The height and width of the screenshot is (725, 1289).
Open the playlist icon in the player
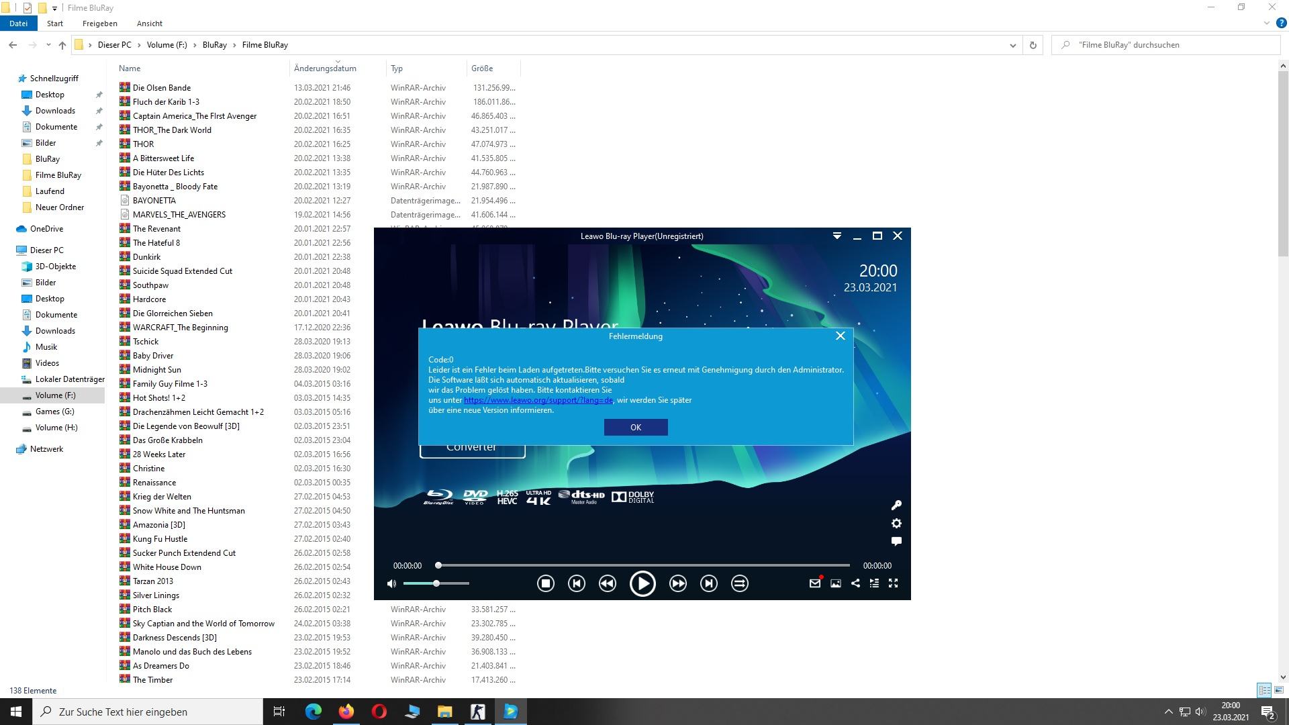point(874,583)
